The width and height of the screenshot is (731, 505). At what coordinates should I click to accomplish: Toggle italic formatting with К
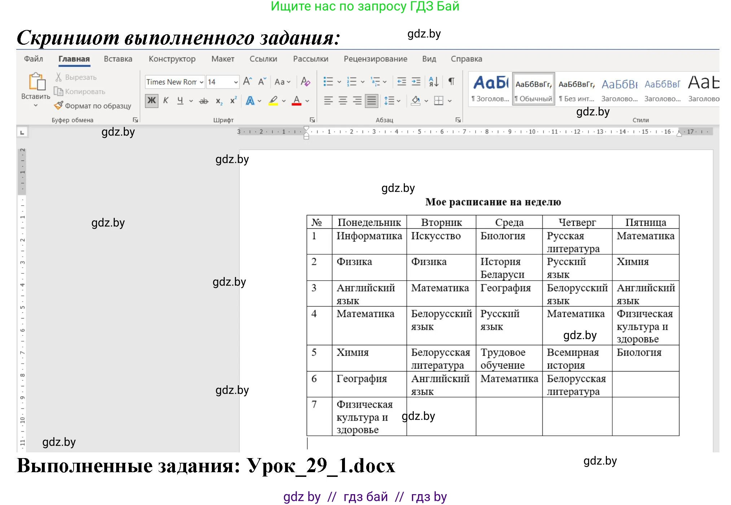165,101
